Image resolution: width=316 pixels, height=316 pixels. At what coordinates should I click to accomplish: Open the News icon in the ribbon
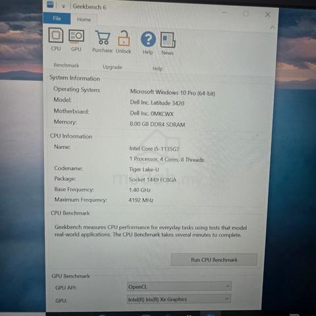pyautogui.click(x=168, y=43)
